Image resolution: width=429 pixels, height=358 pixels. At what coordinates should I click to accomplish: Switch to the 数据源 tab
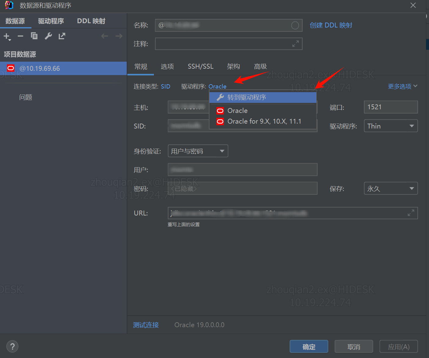(15, 21)
